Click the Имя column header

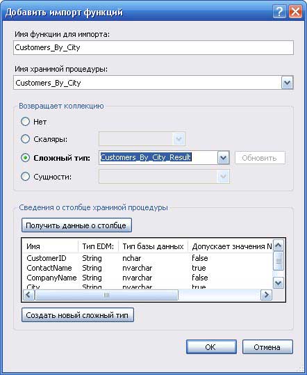(x=50, y=246)
